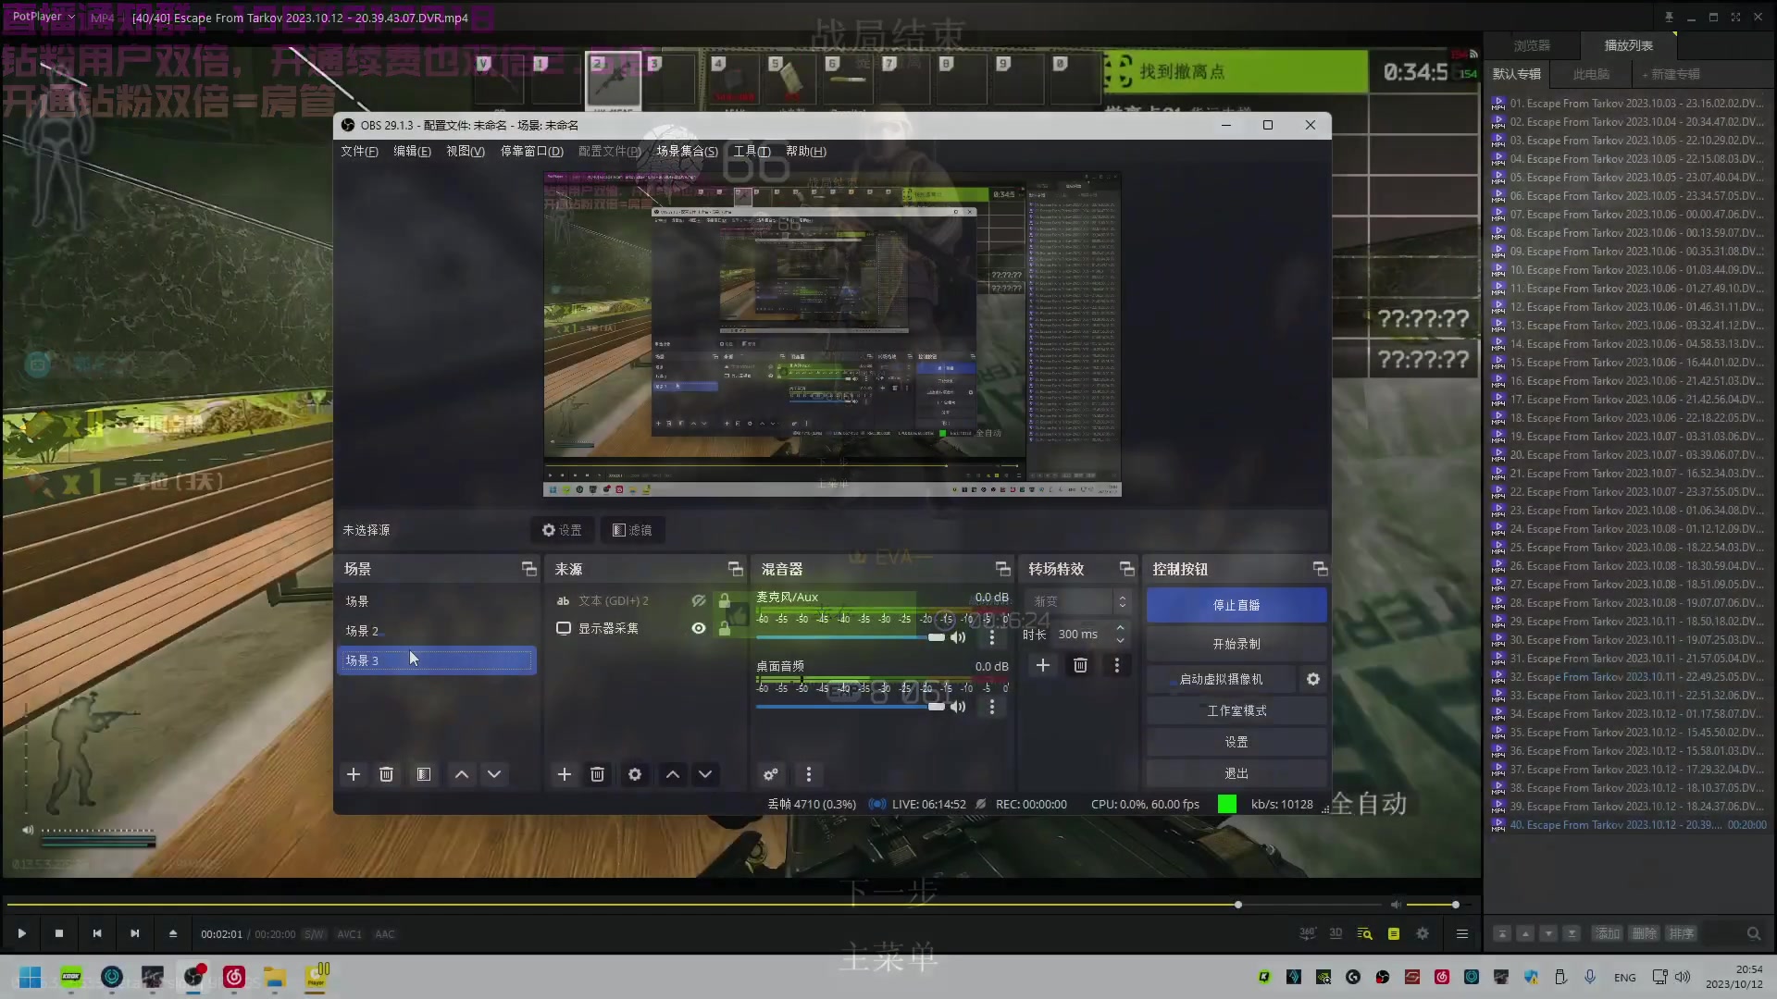Image resolution: width=1777 pixels, height=999 pixels.
Task: Open 停靠窗口(D) menu in OBS
Action: point(532,151)
